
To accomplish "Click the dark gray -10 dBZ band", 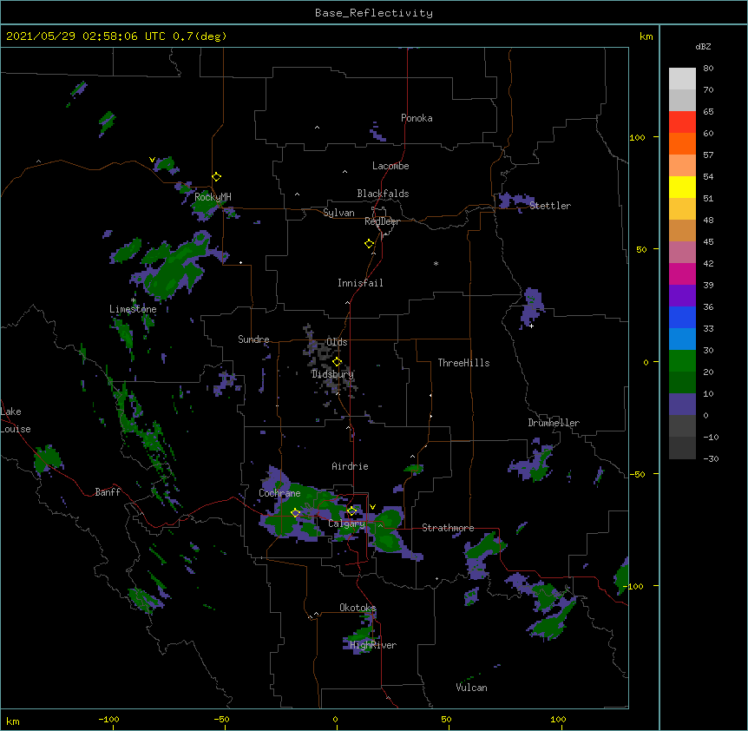I will pyautogui.click(x=682, y=448).
